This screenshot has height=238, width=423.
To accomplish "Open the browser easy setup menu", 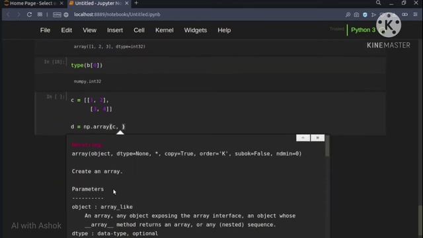I will 416,15.
